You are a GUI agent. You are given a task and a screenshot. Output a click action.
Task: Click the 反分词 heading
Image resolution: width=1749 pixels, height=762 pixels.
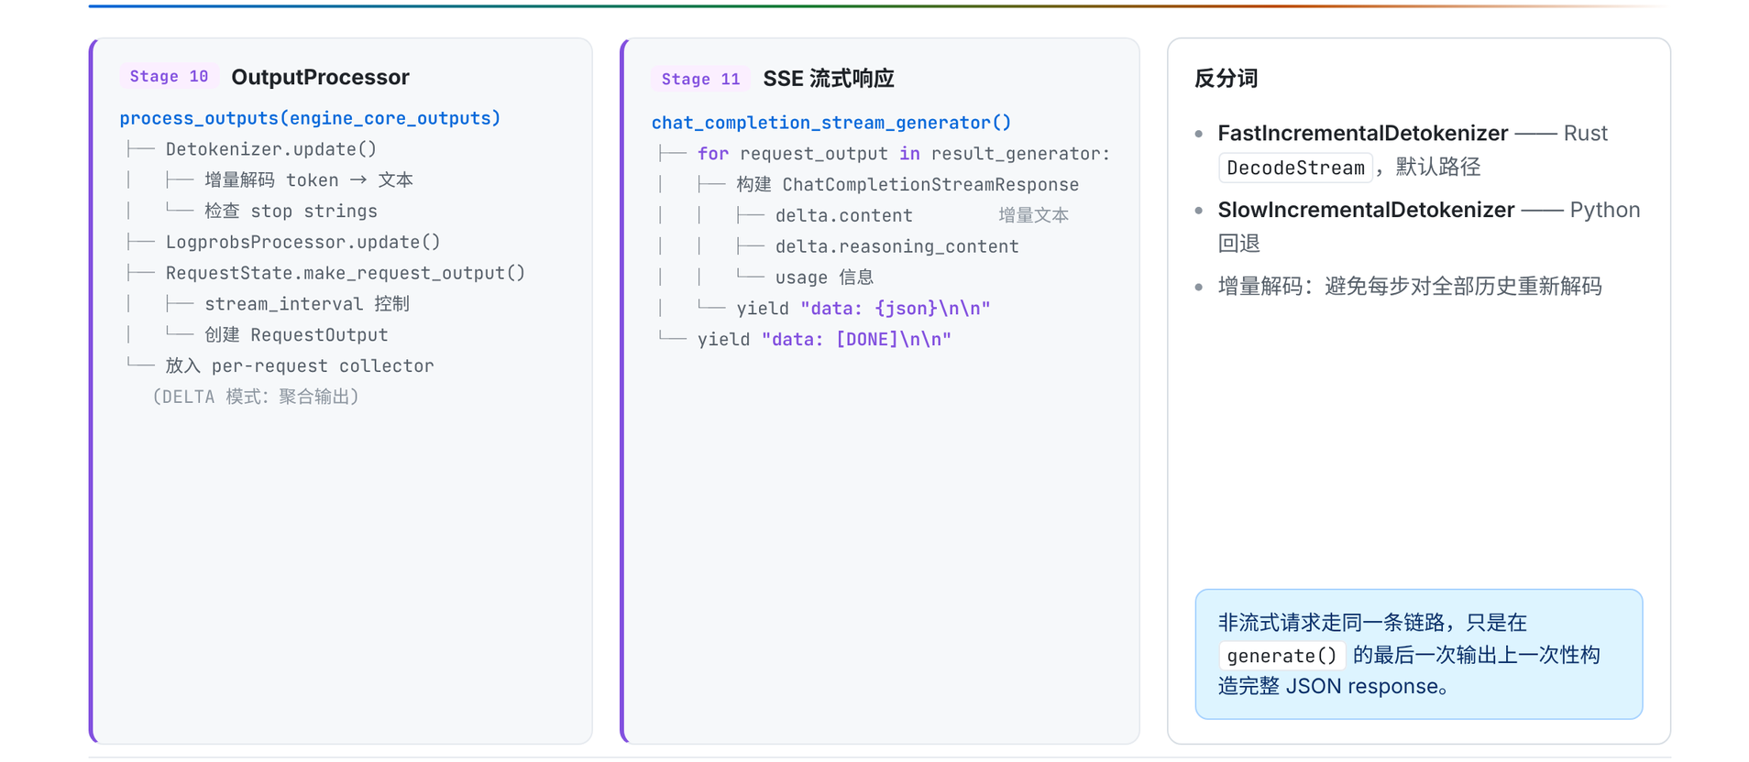[x=1226, y=79]
